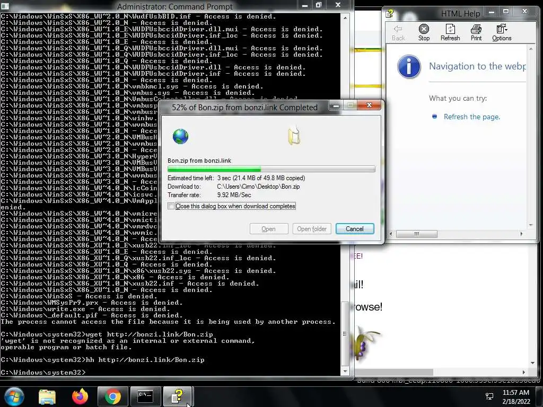The width and height of the screenshot is (543, 407).
Task: Click Command Prompt scroll up arrow
Action: point(345,17)
